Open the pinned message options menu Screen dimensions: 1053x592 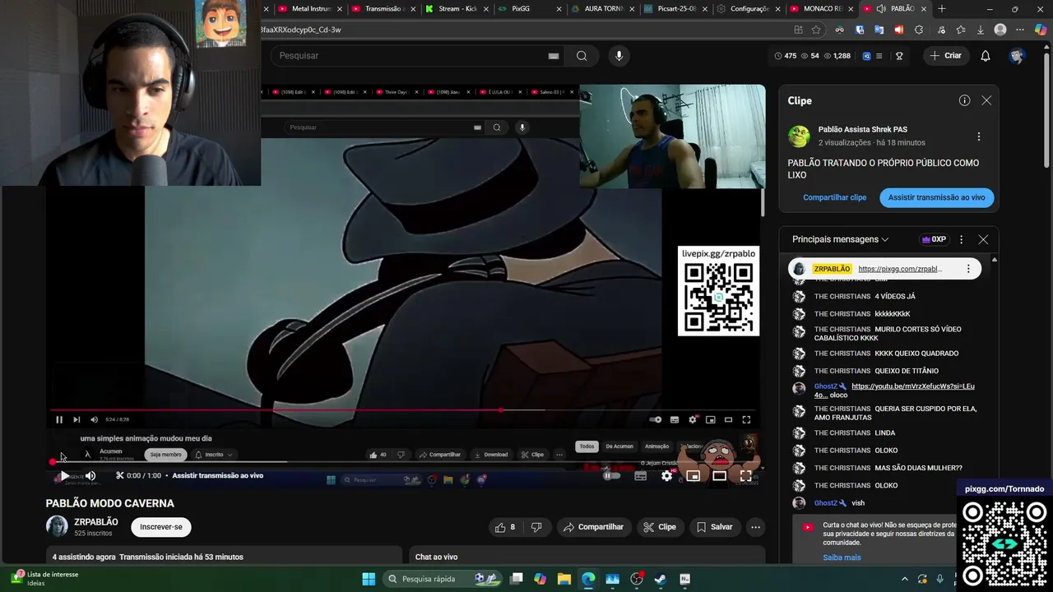tap(968, 269)
